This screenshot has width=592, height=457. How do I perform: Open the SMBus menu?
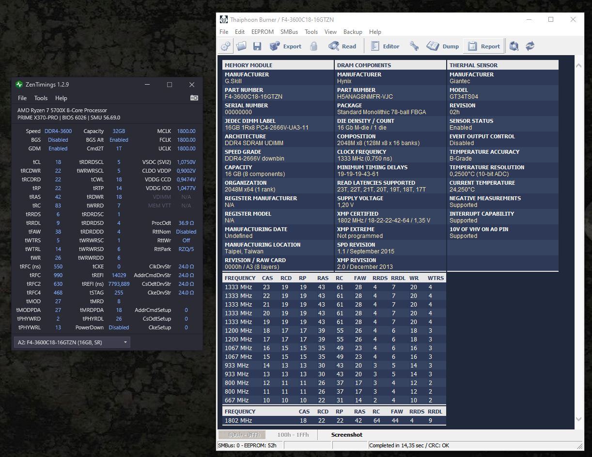[x=289, y=32]
